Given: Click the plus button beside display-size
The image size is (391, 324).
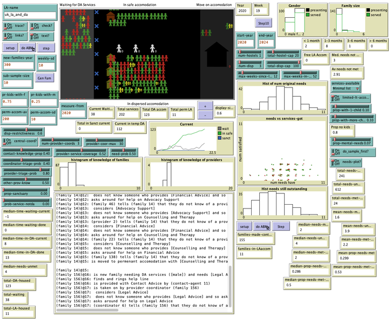Looking at the screenshot, I should click(205, 106).
